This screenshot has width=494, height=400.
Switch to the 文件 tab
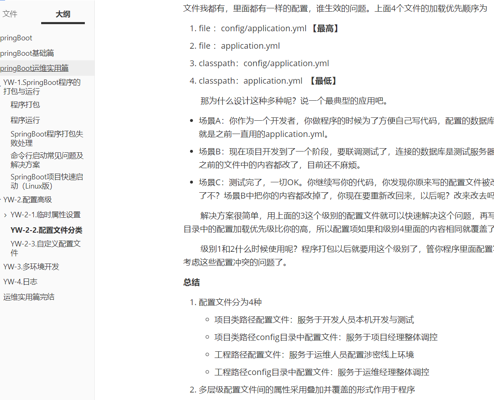pyautogui.click(x=10, y=14)
